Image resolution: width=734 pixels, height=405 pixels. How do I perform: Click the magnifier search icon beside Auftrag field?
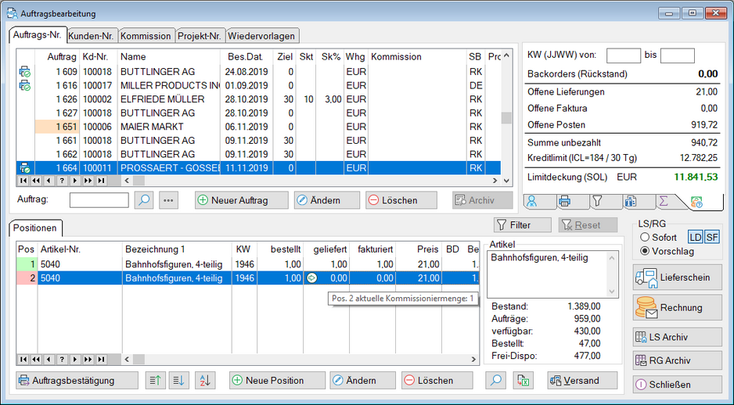tap(144, 200)
